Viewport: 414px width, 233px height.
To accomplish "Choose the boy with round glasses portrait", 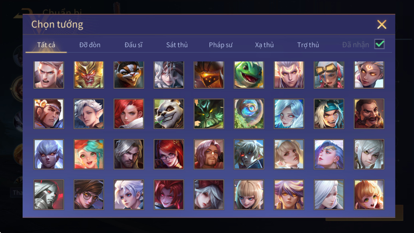I will (x=89, y=195).
